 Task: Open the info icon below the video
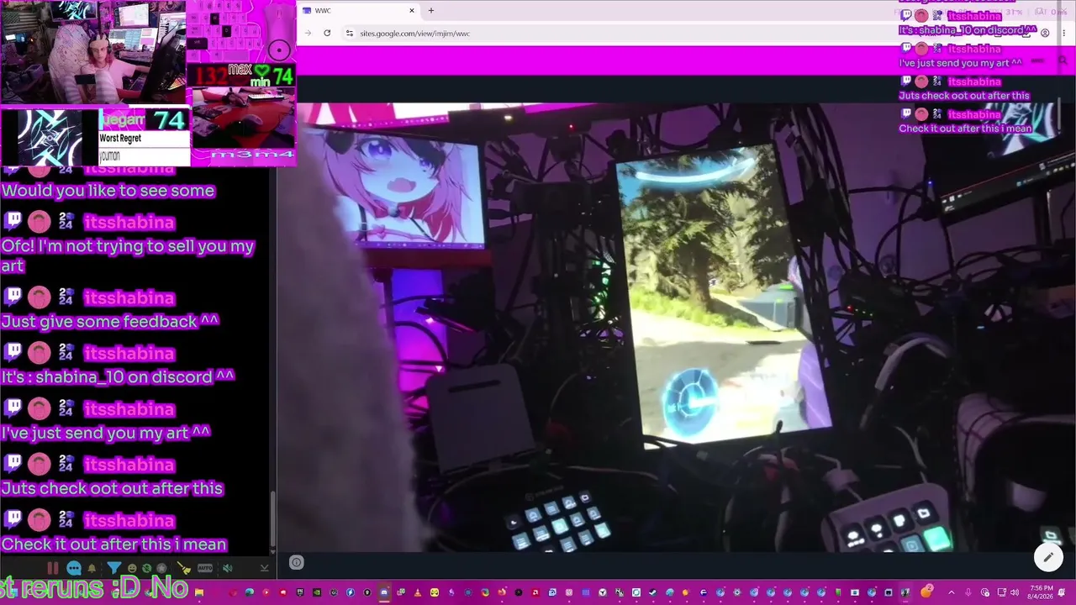pos(296,563)
